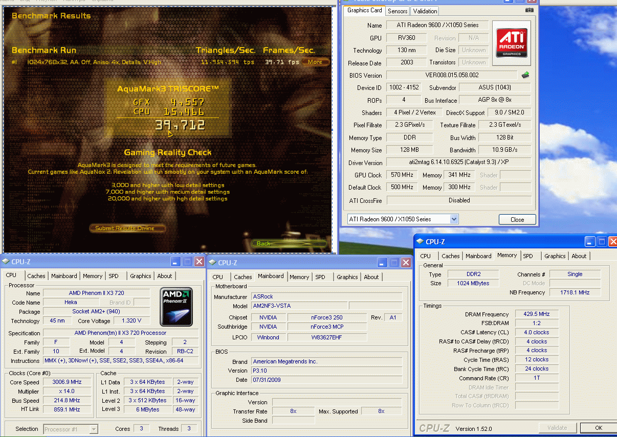
Task: Close the CPU-Z window showing the Phenom II logo
Action: coord(199,262)
